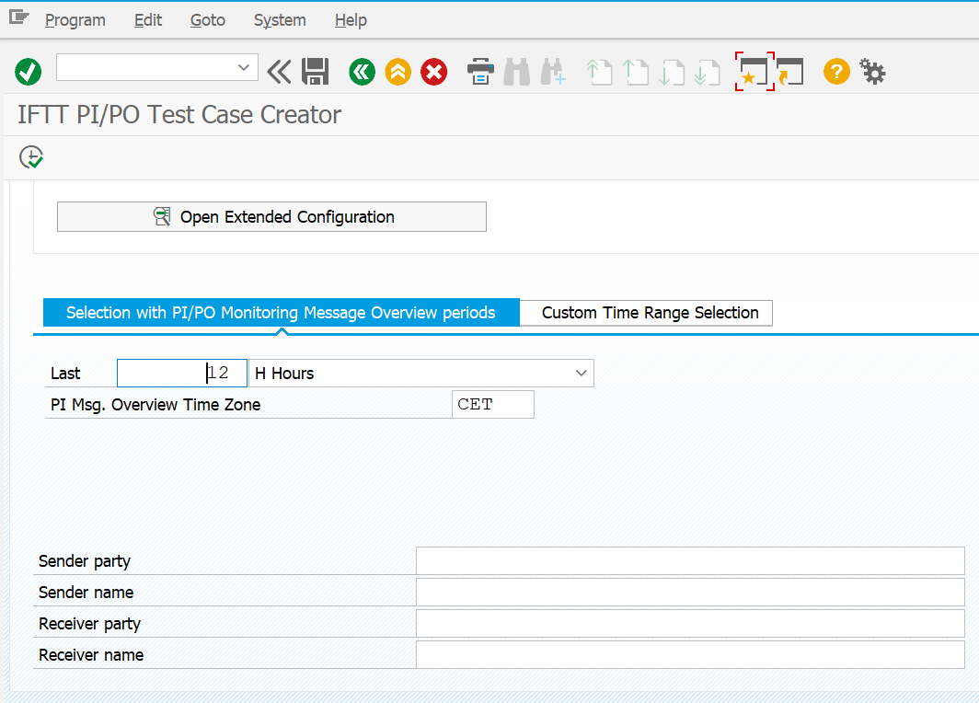This screenshot has width=979, height=703.
Task: Switch to Custom Time Range Selection tab
Action: (650, 313)
